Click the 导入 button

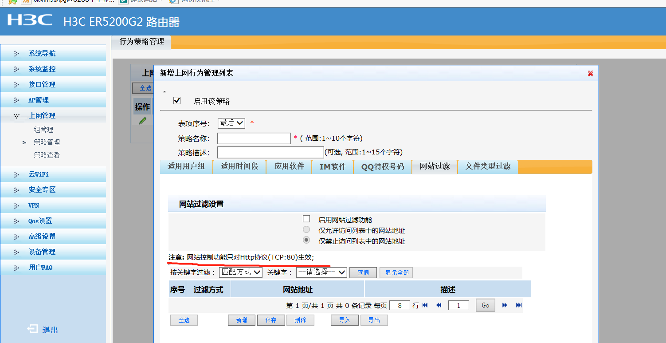click(x=345, y=320)
